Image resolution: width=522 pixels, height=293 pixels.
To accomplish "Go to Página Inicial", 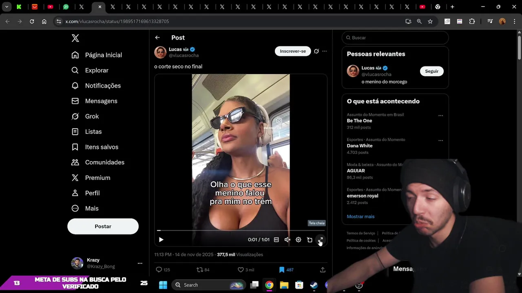I will point(97,55).
